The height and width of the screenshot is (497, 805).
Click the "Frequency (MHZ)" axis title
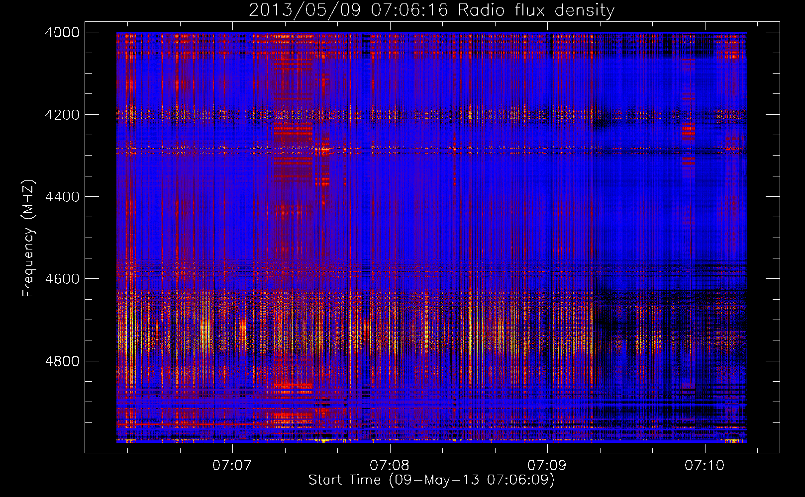tap(29, 239)
